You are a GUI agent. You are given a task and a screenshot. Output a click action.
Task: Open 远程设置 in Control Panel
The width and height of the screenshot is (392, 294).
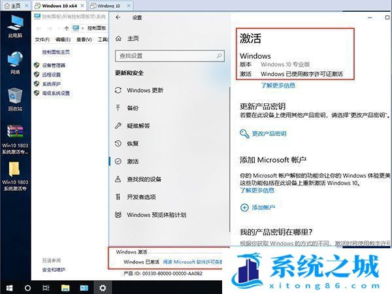[51, 74]
